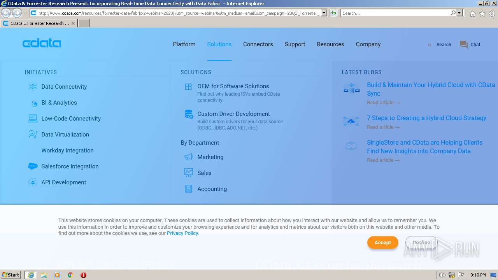This screenshot has width=498, height=280.
Task: Click the taskbar clock showing 9:10 PM
Action: point(478,275)
